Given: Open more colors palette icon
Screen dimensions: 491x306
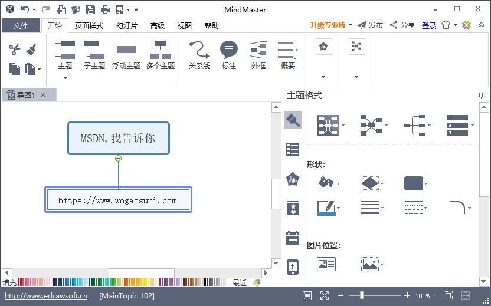Looking at the screenshot, I should [257, 282].
